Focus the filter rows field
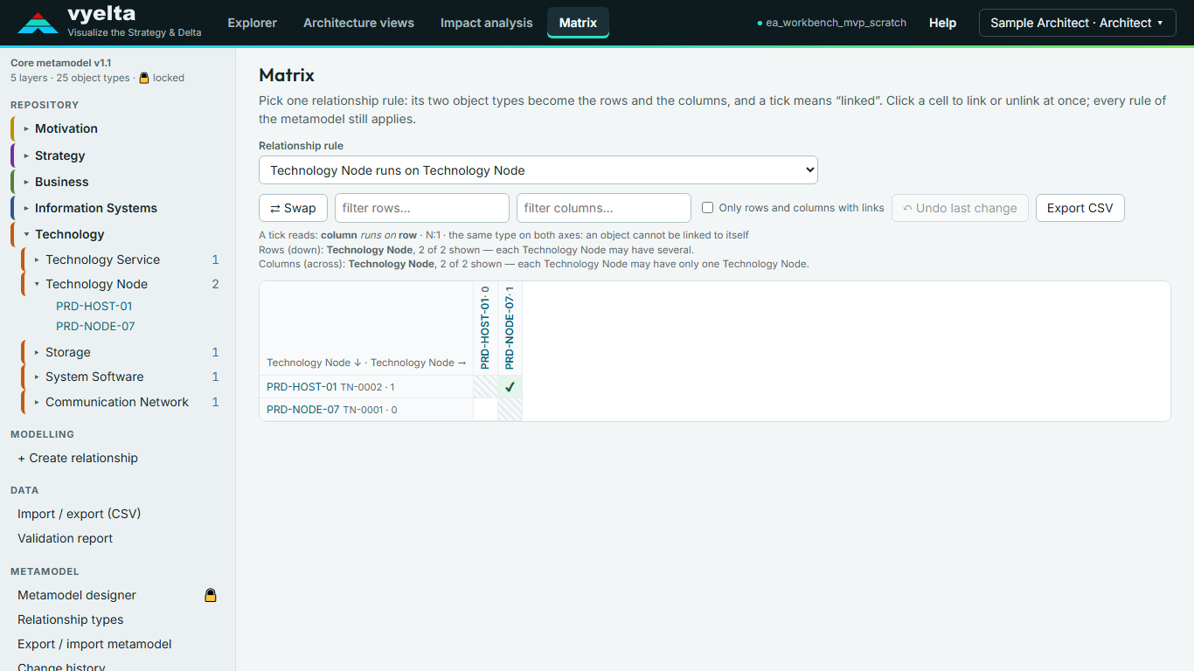This screenshot has width=1194, height=671. pyautogui.click(x=422, y=208)
